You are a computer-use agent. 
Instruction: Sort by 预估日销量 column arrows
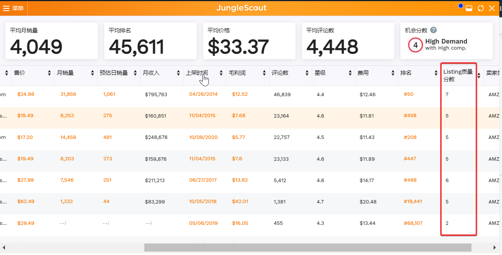click(x=135, y=73)
